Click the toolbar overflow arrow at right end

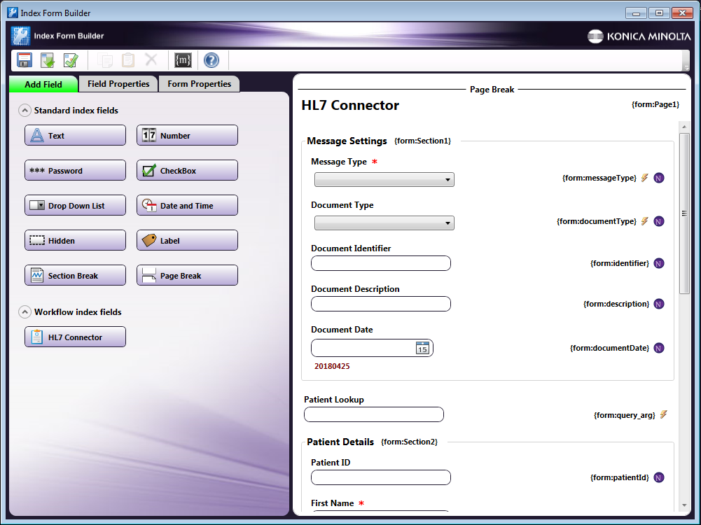tap(686, 68)
